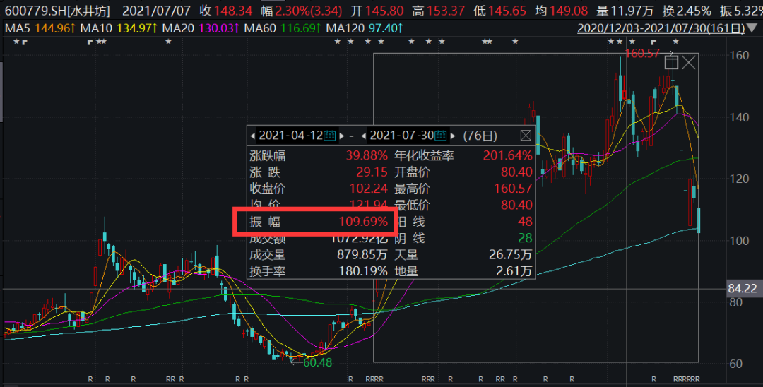Click the 60.48 low price label
Screen dimensions: 763x387
(x=317, y=362)
